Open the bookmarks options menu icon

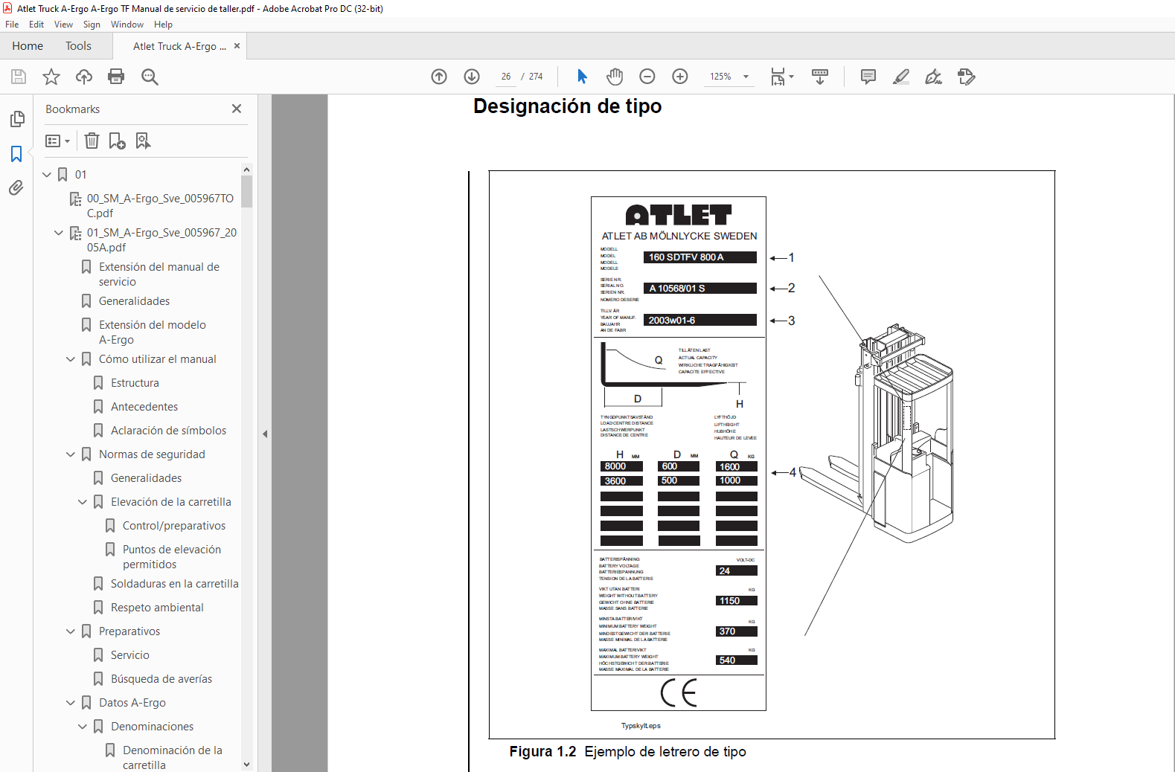click(57, 141)
